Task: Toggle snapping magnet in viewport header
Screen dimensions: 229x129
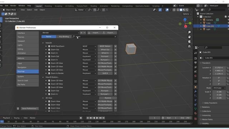Action: (94, 10)
